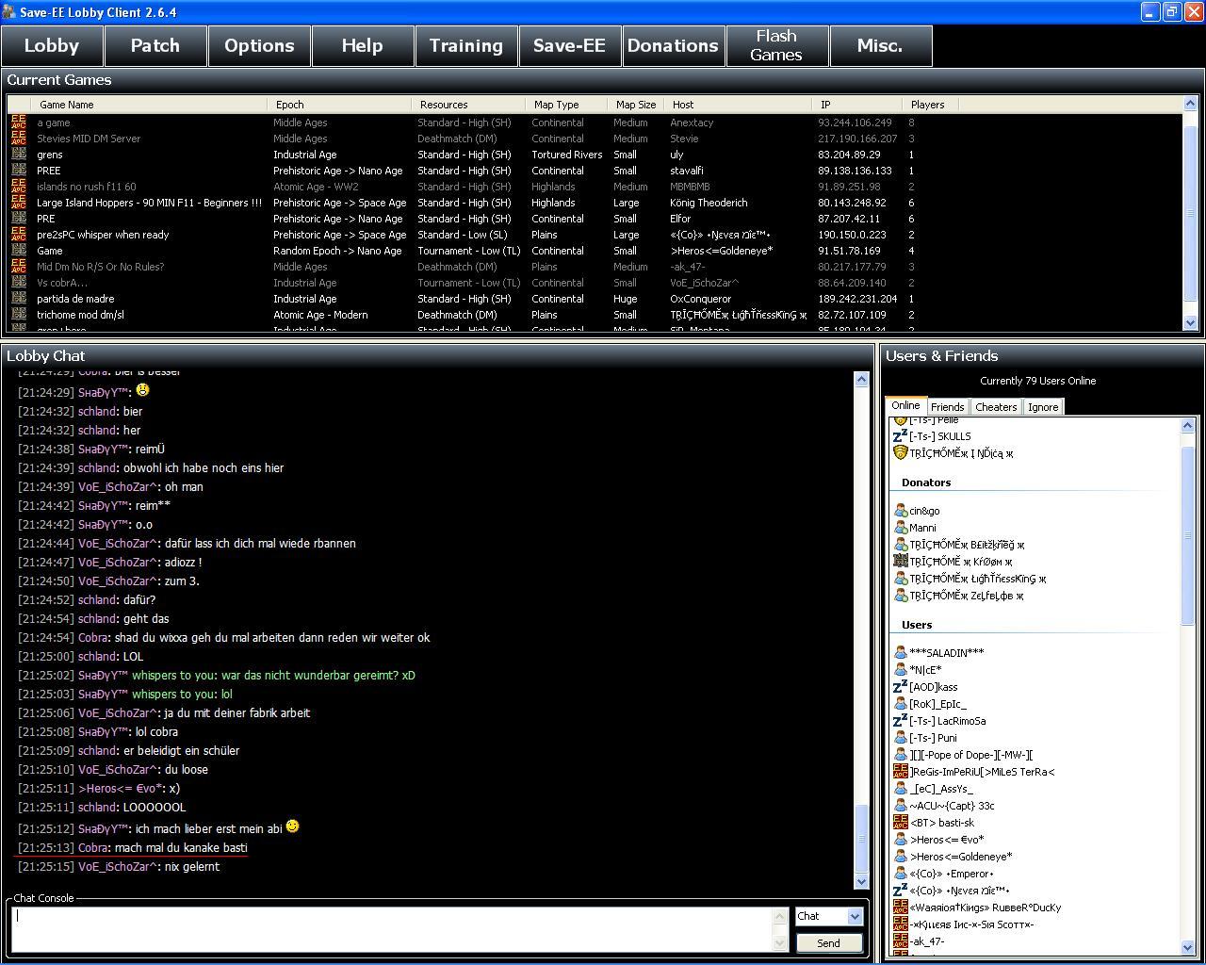Screen dimensions: 1206x965
Task: Click the user icon beside cin&go
Action: 900,511
